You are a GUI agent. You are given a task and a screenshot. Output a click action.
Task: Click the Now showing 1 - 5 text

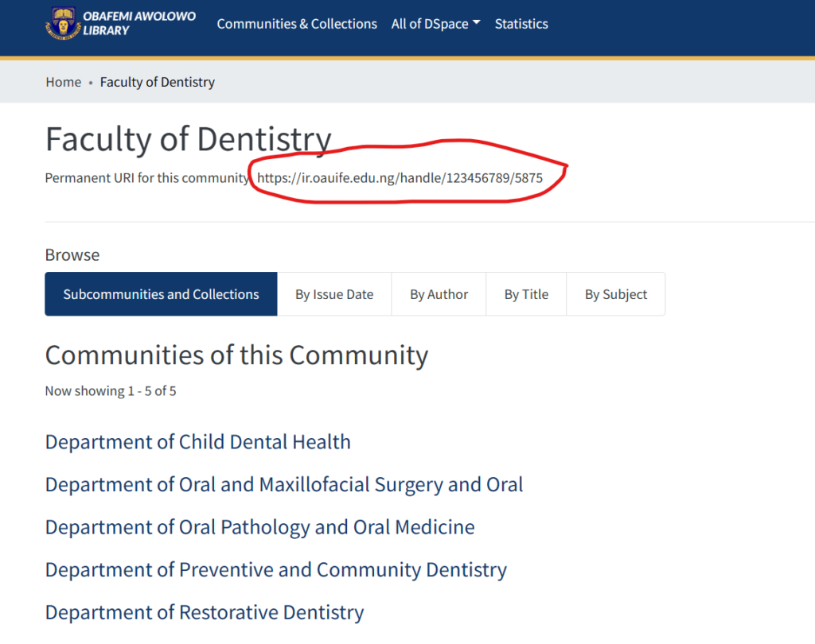click(111, 391)
